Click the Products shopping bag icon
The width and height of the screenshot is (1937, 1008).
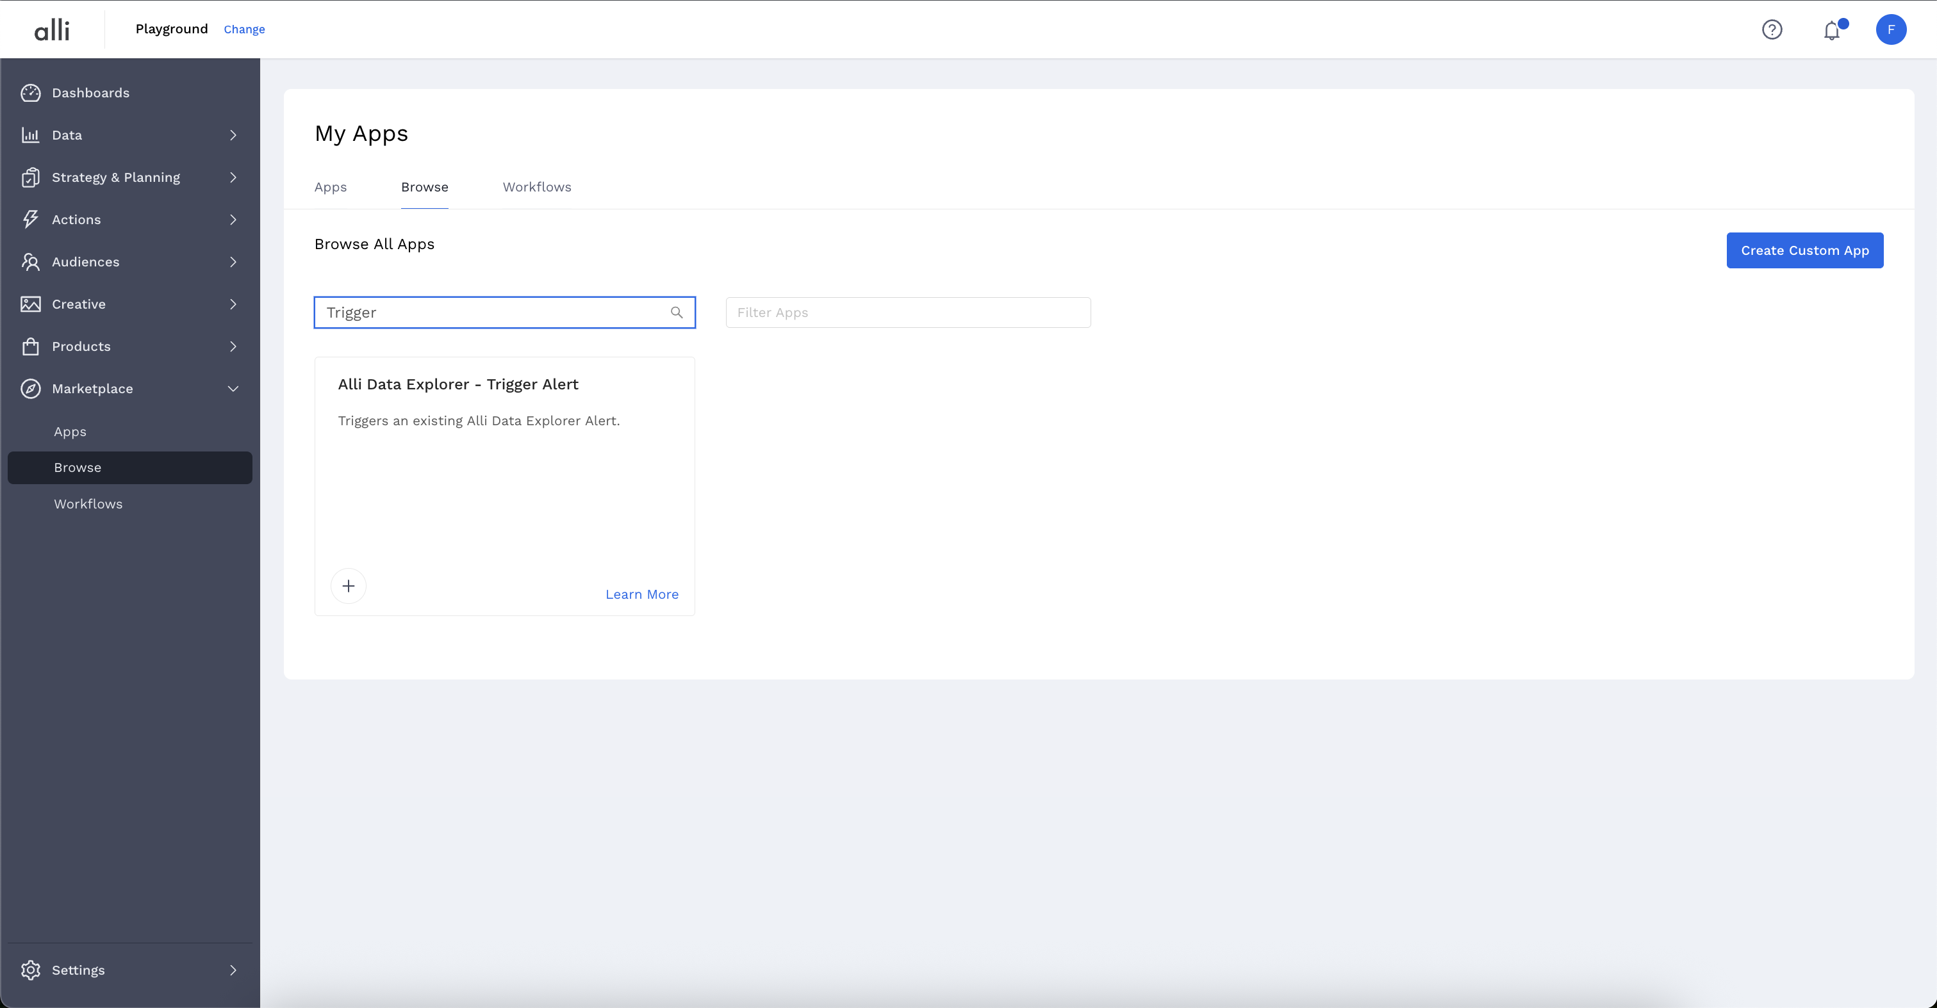[31, 346]
